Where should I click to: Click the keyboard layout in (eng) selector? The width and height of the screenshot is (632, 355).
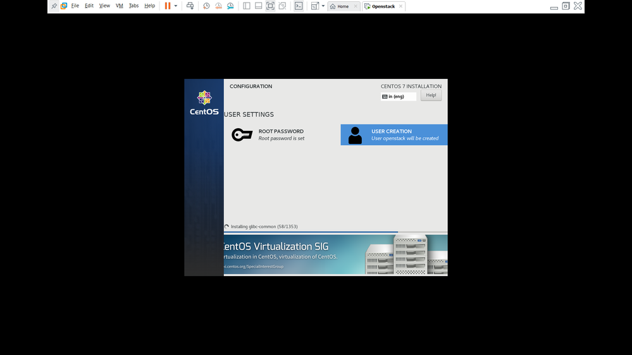pyautogui.click(x=399, y=97)
